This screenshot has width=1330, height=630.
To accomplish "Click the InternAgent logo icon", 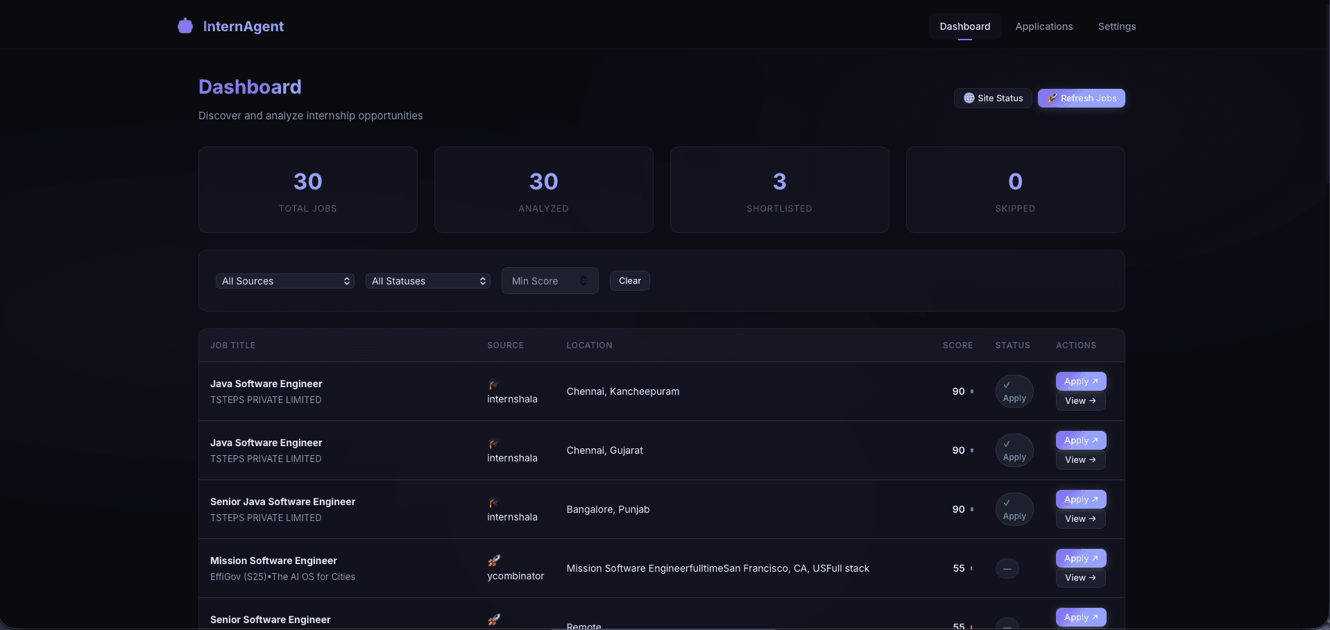I will pyautogui.click(x=185, y=26).
